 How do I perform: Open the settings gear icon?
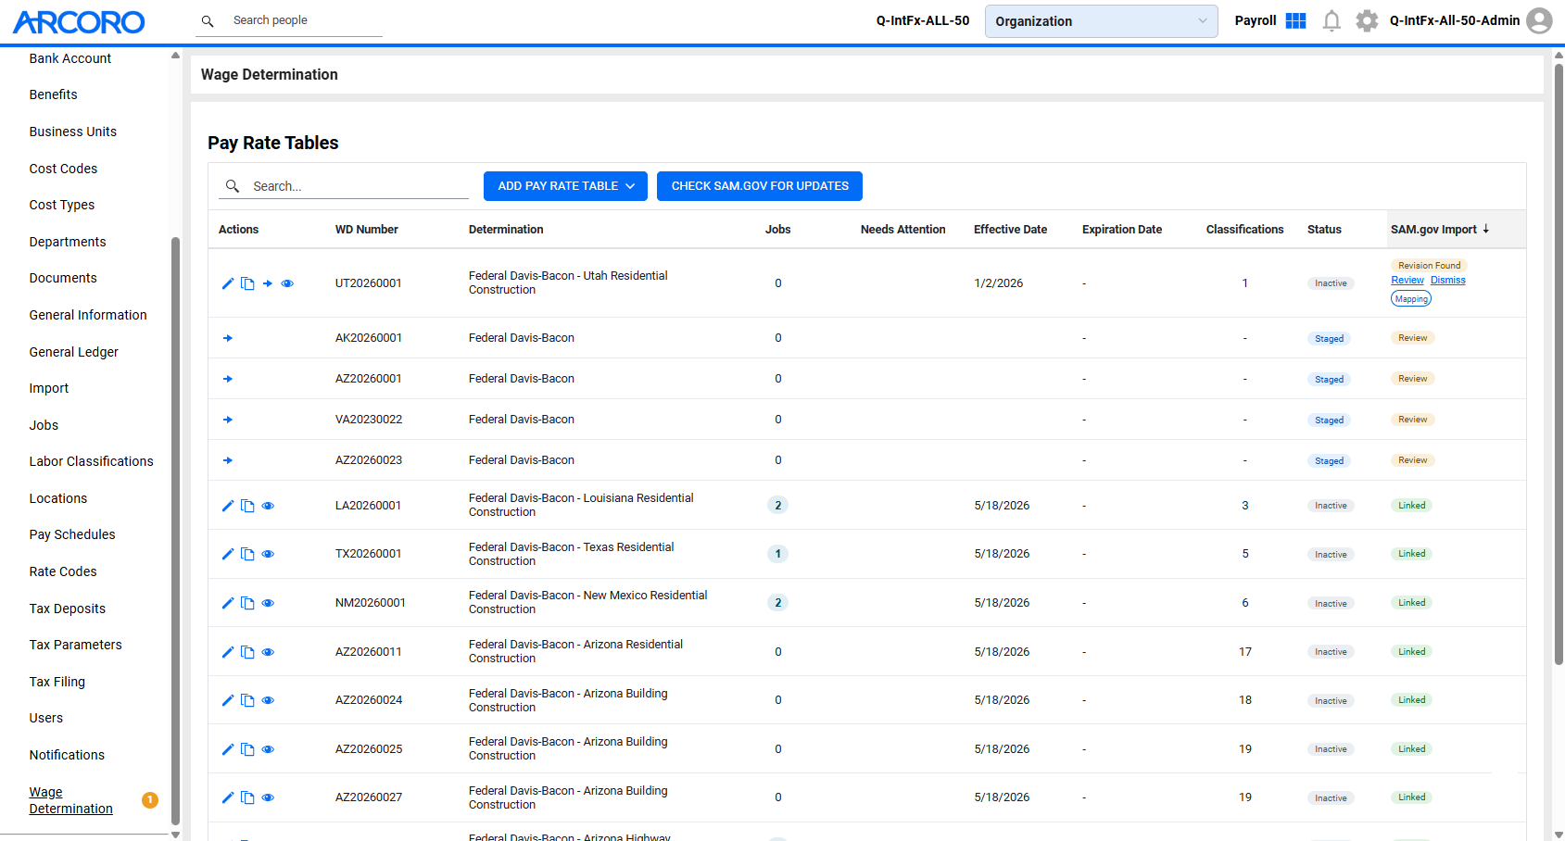point(1367,20)
